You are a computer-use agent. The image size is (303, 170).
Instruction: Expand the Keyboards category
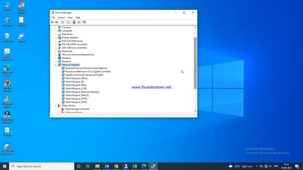point(56,51)
